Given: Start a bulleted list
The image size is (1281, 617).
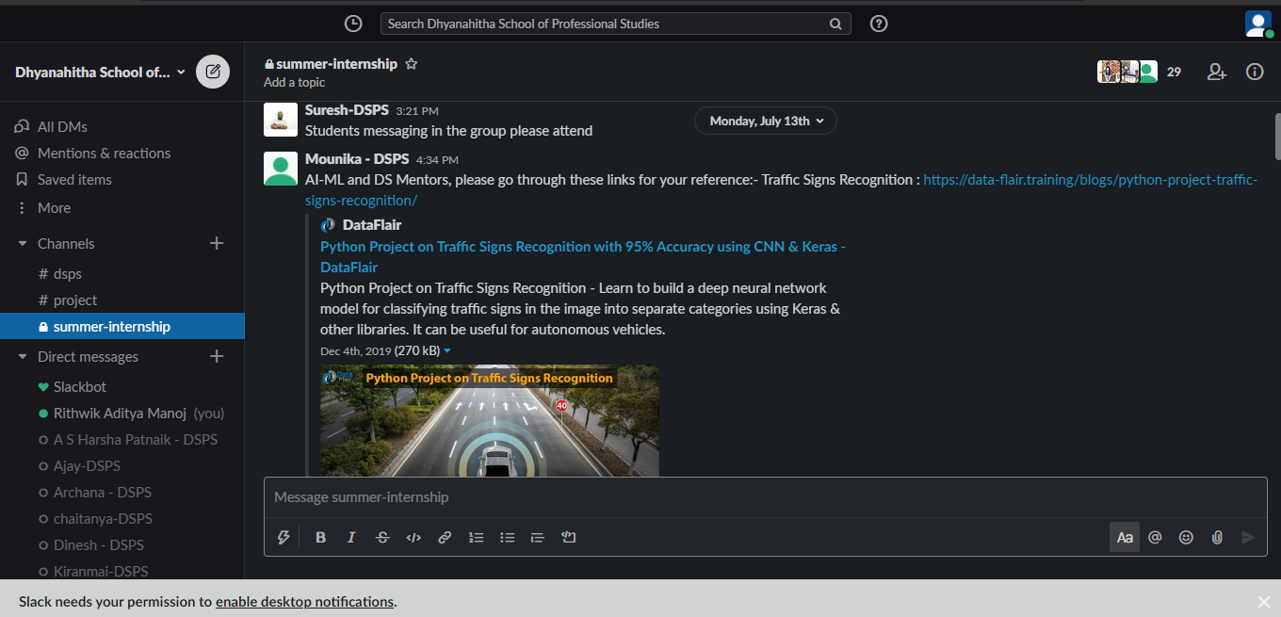Looking at the screenshot, I should [x=508, y=537].
